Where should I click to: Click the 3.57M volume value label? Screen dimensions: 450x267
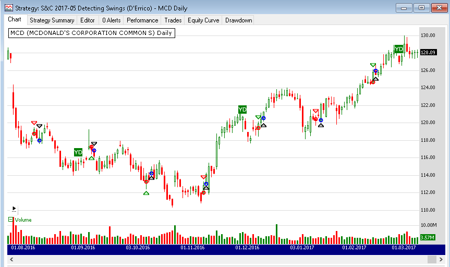pyautogui.click(x=427, y=237)
